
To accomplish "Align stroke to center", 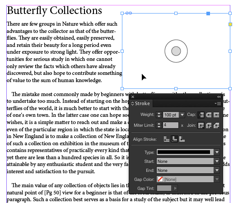I will coord(167,139).
